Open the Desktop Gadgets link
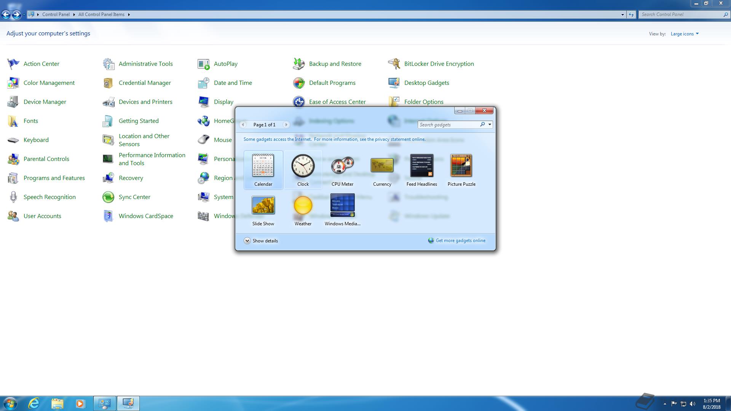The height and width of the screenshot is (411, 731). pyautogui.click(x=426, y=83)
